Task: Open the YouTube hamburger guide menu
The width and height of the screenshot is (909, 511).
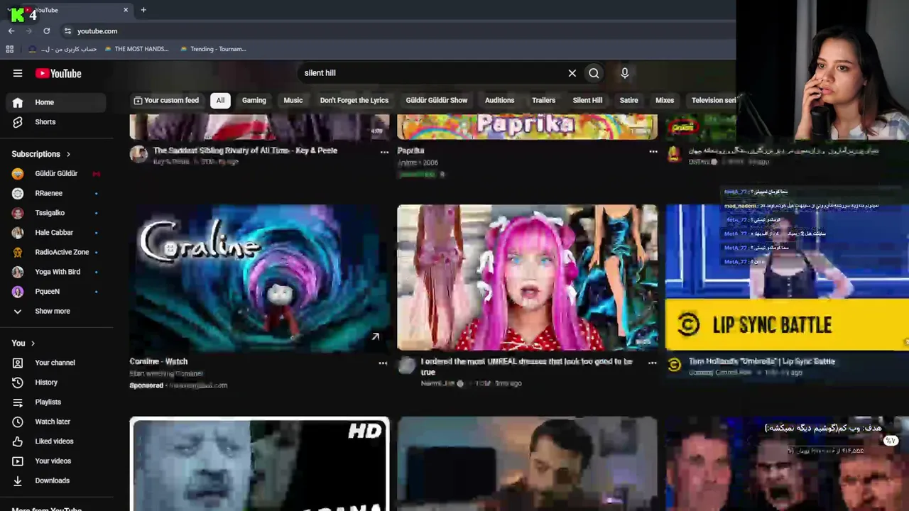Action: [x=18, y=73]
